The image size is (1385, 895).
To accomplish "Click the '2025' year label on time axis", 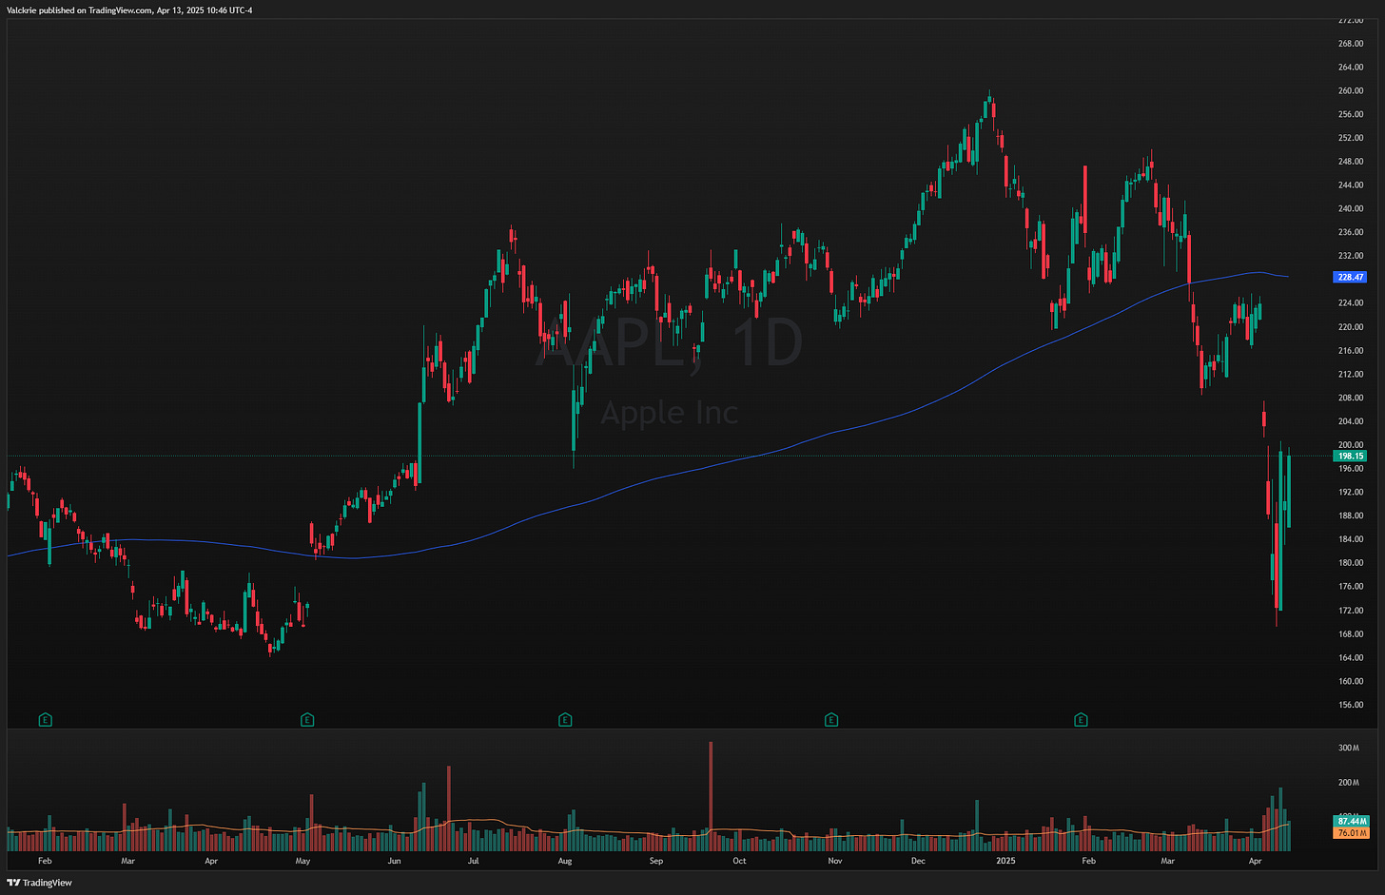I will tap(1005, 861).
